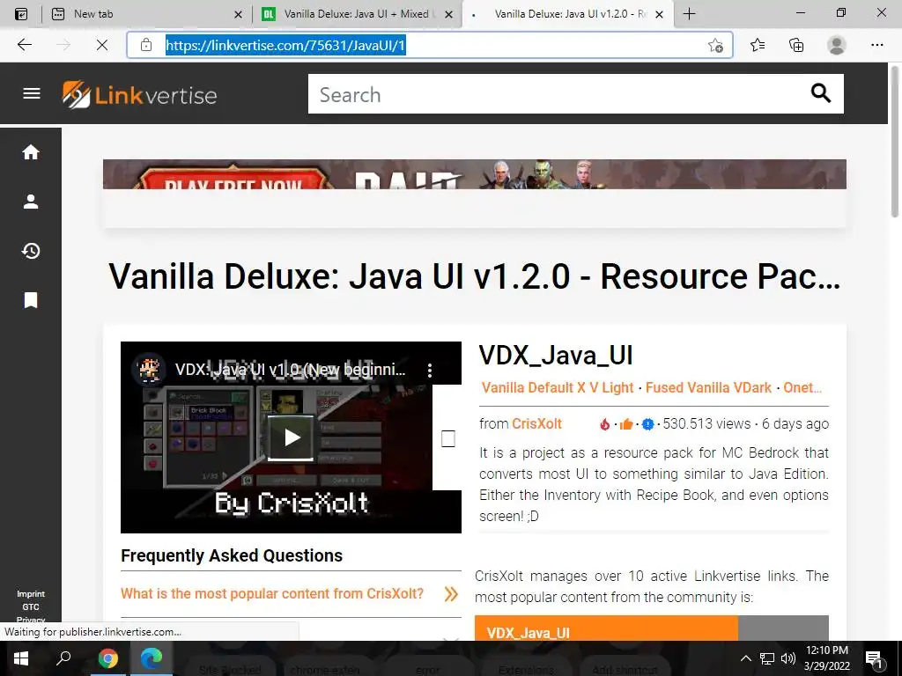This screenshot has height=676, width=902.
Task: Open the Windows Start menu
Action: 21,658
